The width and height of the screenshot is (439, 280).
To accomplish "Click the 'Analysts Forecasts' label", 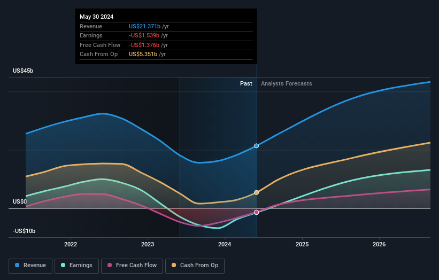I will [x=287, y=83].
